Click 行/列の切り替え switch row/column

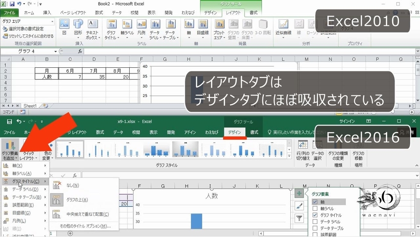tap(303, 151)
